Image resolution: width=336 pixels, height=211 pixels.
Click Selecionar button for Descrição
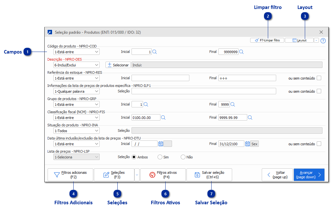(118, 65)
